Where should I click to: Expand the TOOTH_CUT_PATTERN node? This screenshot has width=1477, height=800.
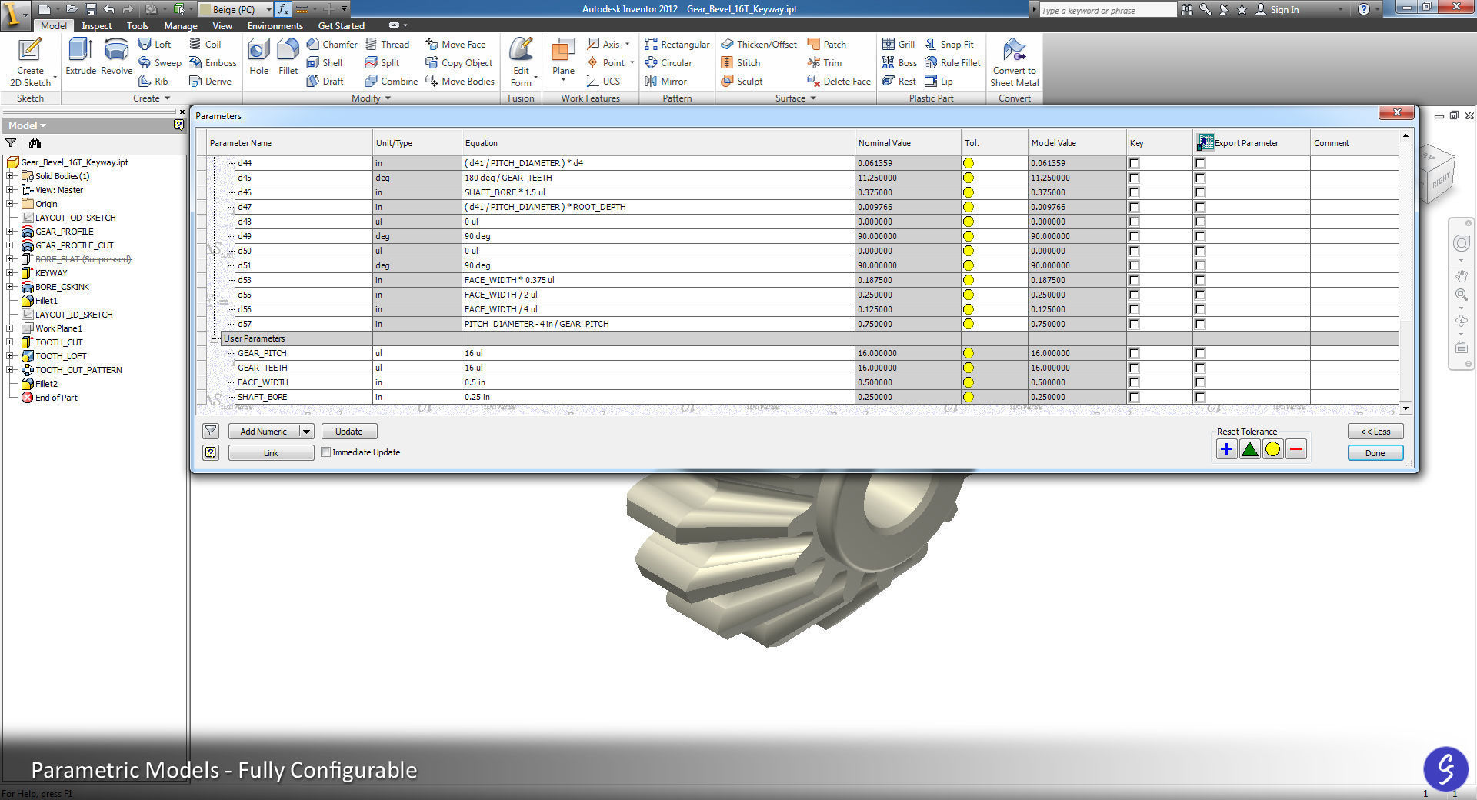point(10,370)
